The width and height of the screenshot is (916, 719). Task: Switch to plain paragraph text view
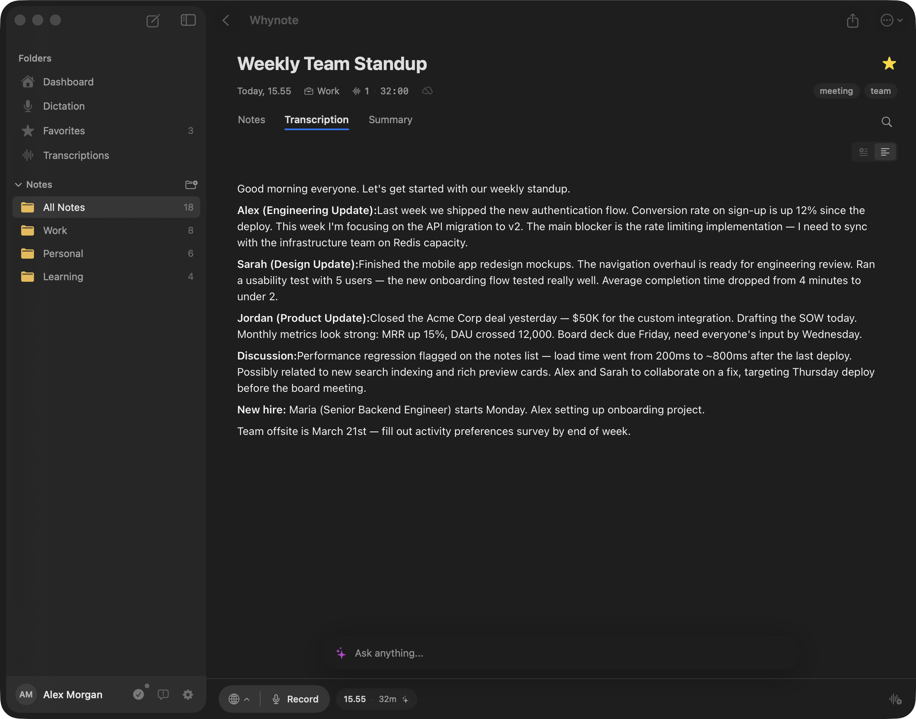tap(885, 152)
